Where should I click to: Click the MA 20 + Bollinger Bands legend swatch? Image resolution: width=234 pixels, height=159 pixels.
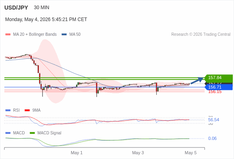8,35
